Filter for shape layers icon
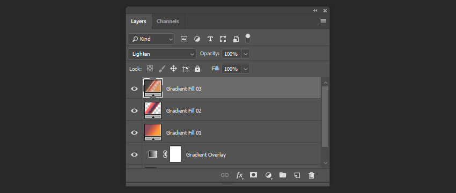Screen dimensions: 456x193 pos(223,39)
